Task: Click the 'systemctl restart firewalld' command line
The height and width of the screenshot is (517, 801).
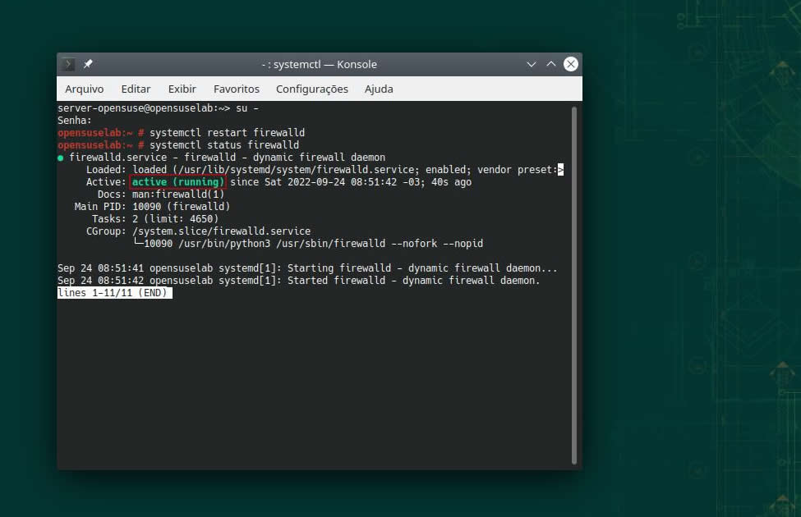Action: [227, 132]
